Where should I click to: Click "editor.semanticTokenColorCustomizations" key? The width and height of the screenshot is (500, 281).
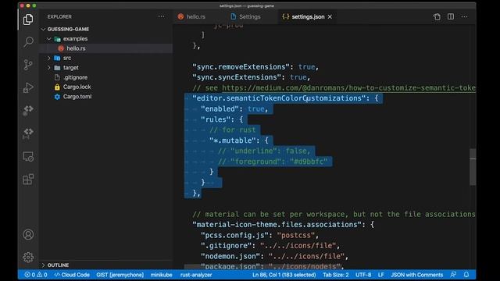[x=279, y=98]
